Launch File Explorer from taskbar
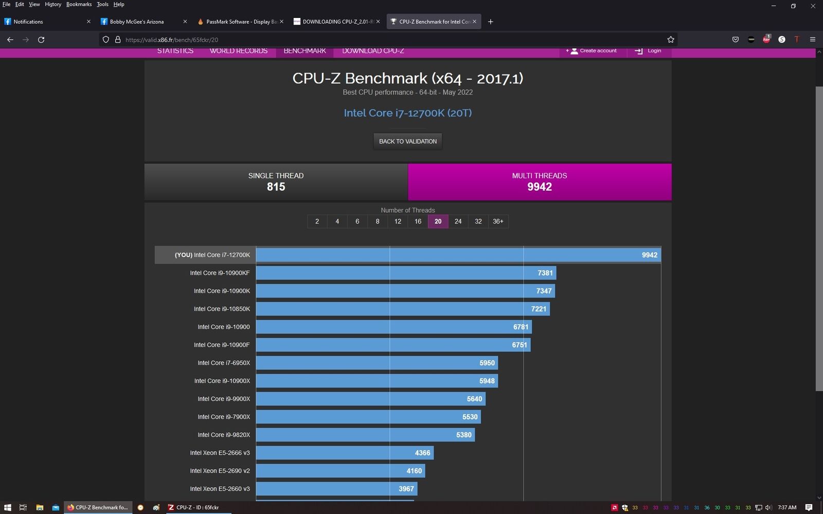This screenshot has height=514, width=823. (40, 507)
